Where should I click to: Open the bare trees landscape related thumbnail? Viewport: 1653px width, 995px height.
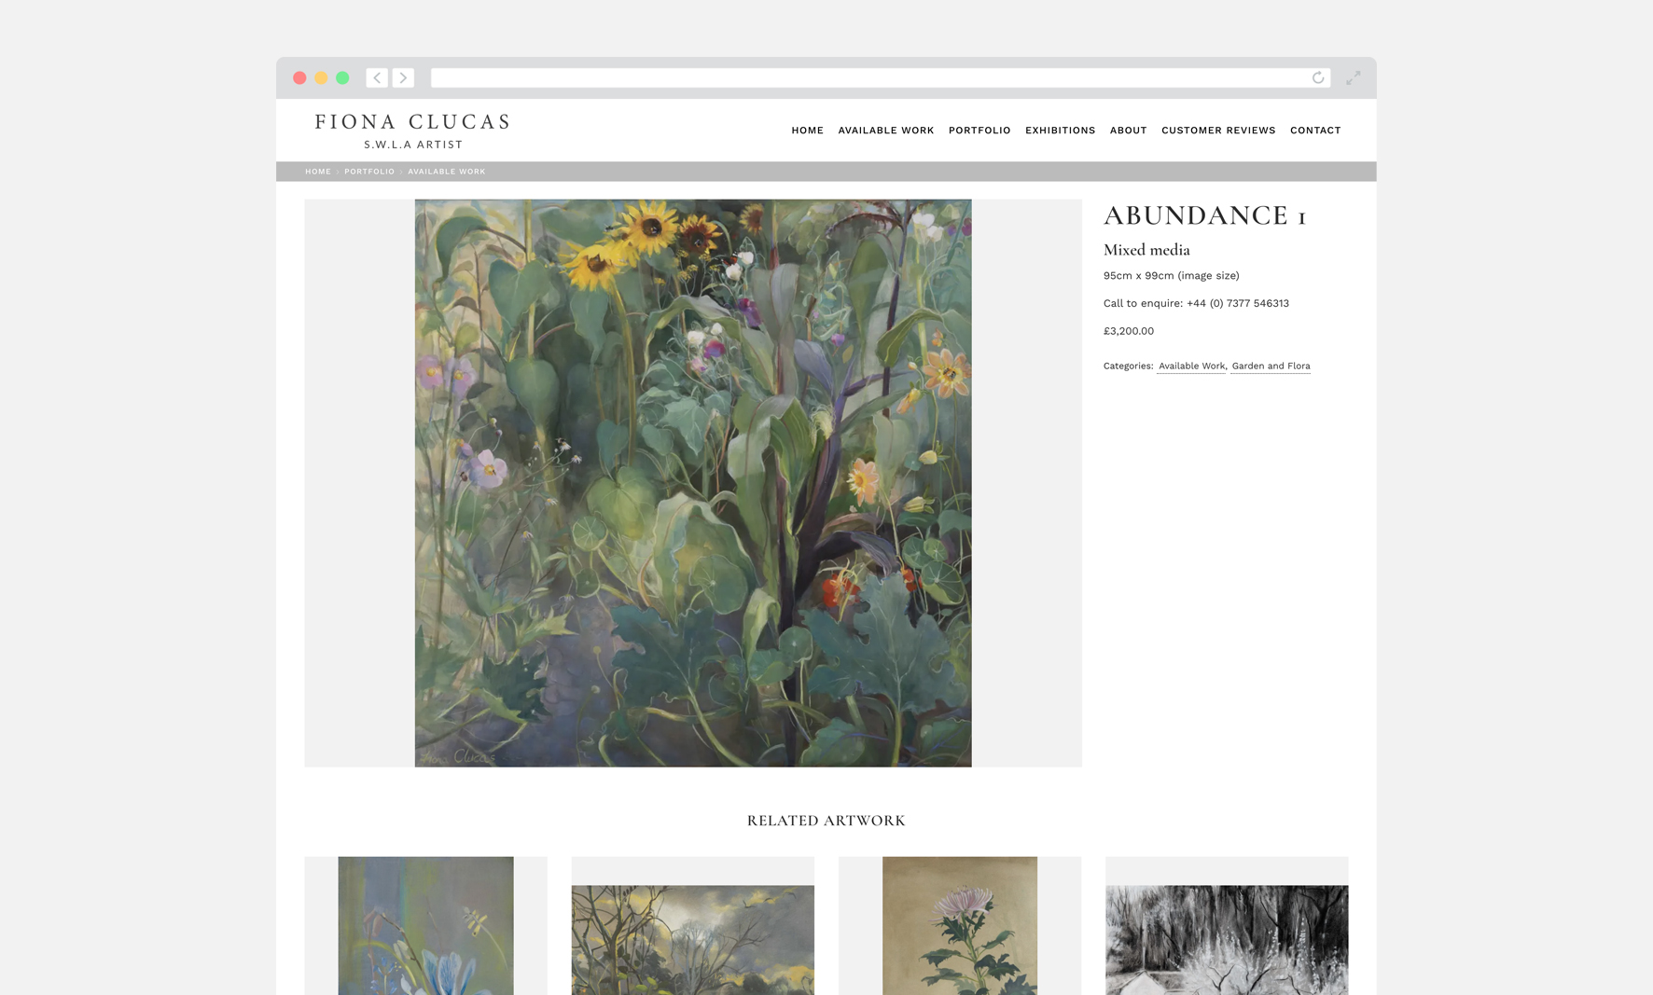693,940
